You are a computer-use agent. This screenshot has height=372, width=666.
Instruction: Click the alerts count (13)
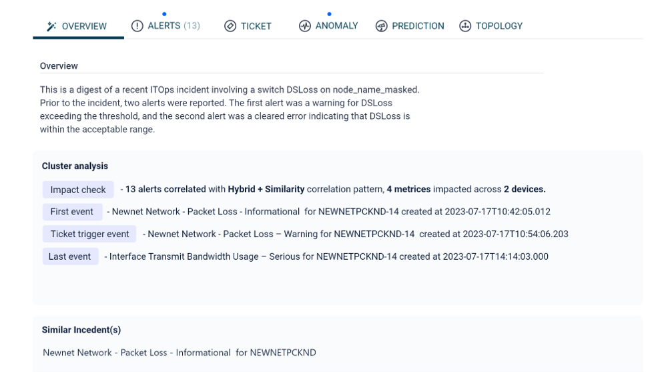point(192,26)
